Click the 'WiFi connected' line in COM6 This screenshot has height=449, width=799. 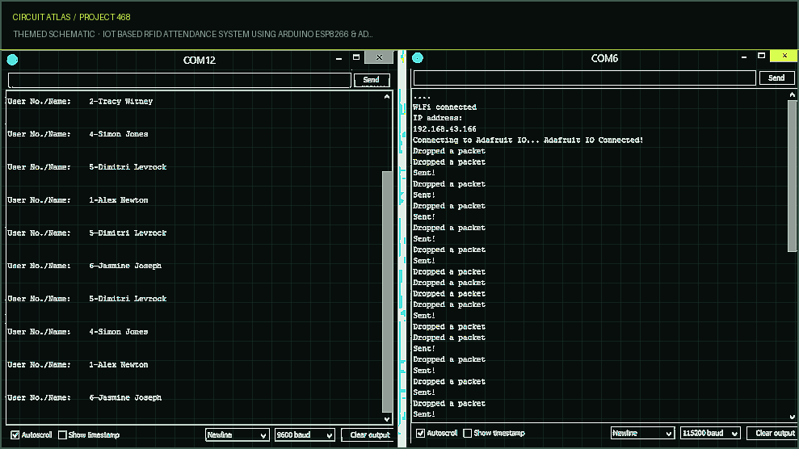[x=444, y=107]
